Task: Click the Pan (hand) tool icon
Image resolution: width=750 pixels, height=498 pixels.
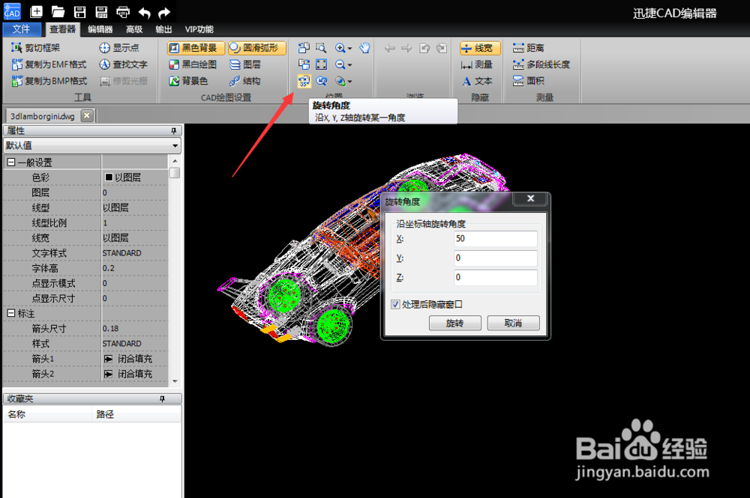Action: [x=365, y=47]
